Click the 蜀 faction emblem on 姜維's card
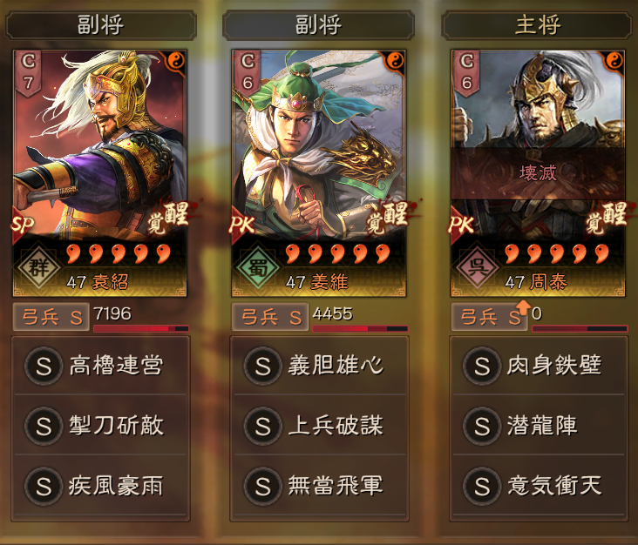 [258, 267]
